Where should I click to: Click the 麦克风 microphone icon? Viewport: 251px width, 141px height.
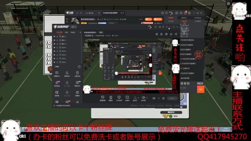(135, 98)
